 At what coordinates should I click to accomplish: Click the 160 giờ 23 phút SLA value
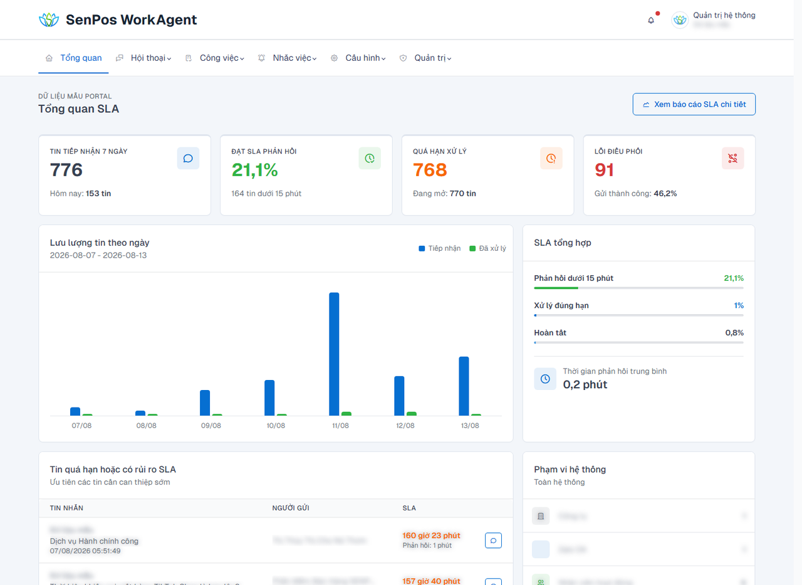[431, 535]
